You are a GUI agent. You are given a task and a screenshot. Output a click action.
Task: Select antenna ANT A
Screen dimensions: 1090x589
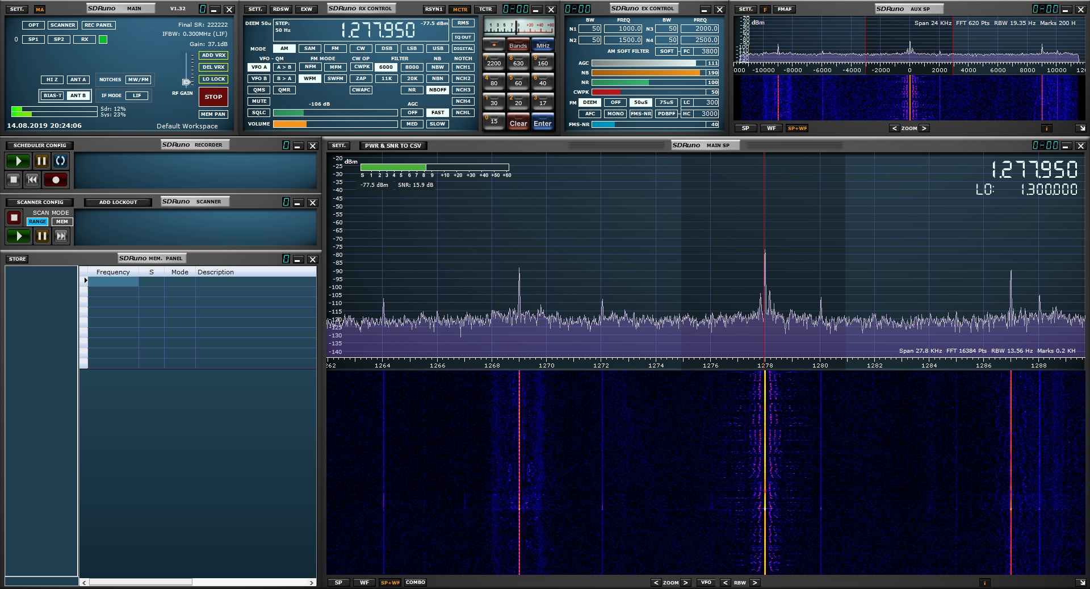78,80
